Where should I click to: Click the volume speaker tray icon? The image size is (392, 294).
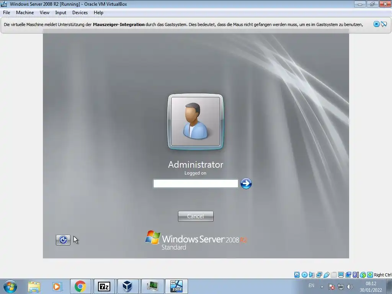[350, 287]
